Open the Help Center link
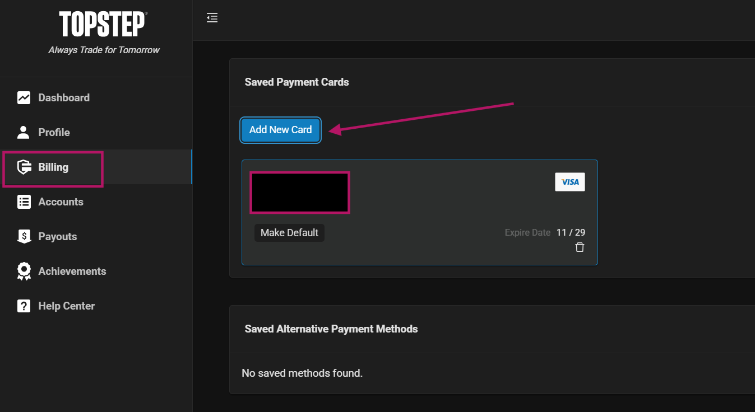755x412 pixels. click(96, 306)
